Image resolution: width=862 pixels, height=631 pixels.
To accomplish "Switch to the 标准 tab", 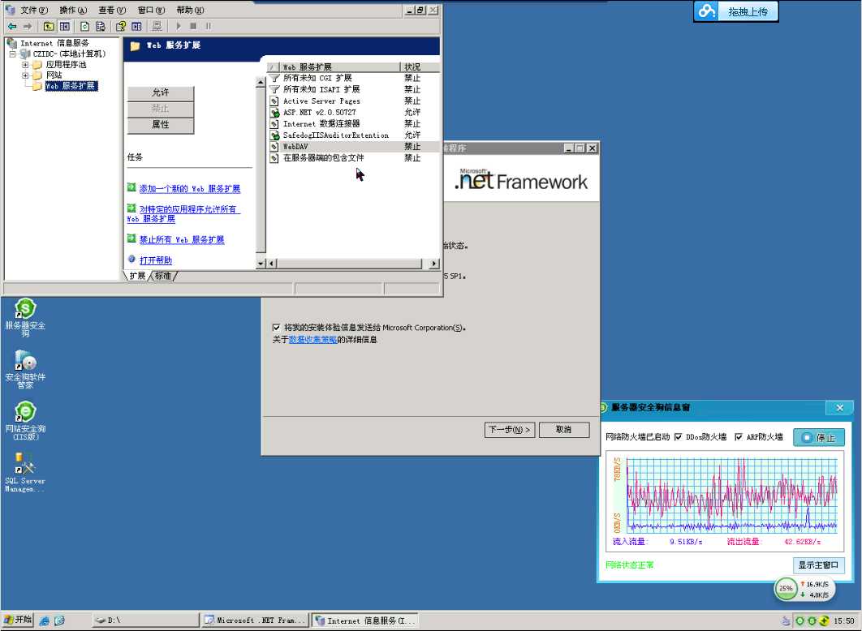I will coord(163,276).
